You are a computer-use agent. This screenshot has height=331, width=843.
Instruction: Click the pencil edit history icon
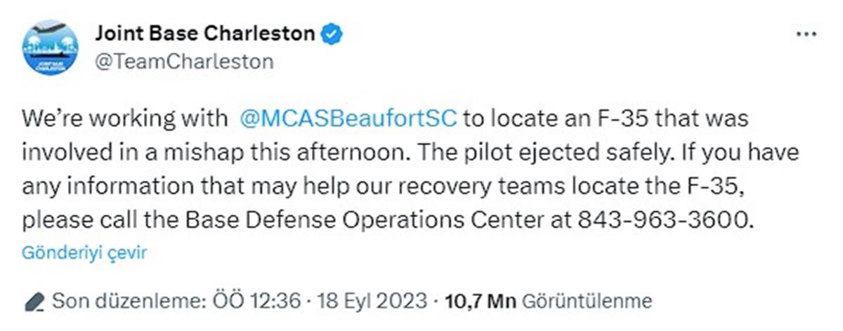click(x=34, y=302)
